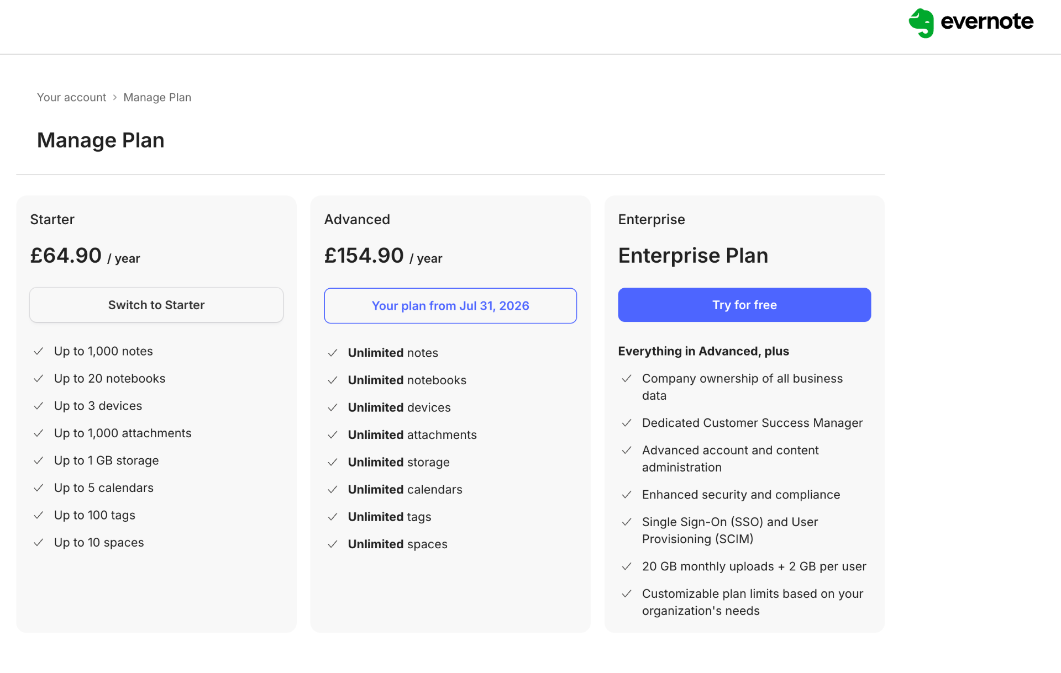This screenshot has width=1061, height=673.
Task: Try Enterprise plan for free
Action: coord(744,305)
